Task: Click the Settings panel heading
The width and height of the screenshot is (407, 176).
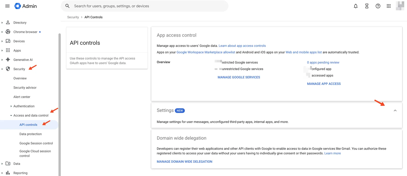Action: click(x=165, y=110)
